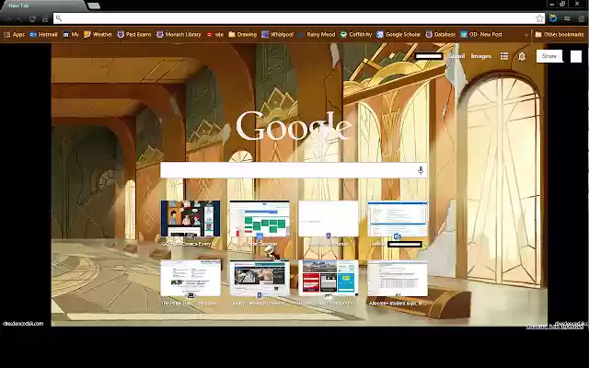The width and height of the screenshot is (589, 368).
Task: Open the Public Transport home thumbnail
Action: point(329,278)
